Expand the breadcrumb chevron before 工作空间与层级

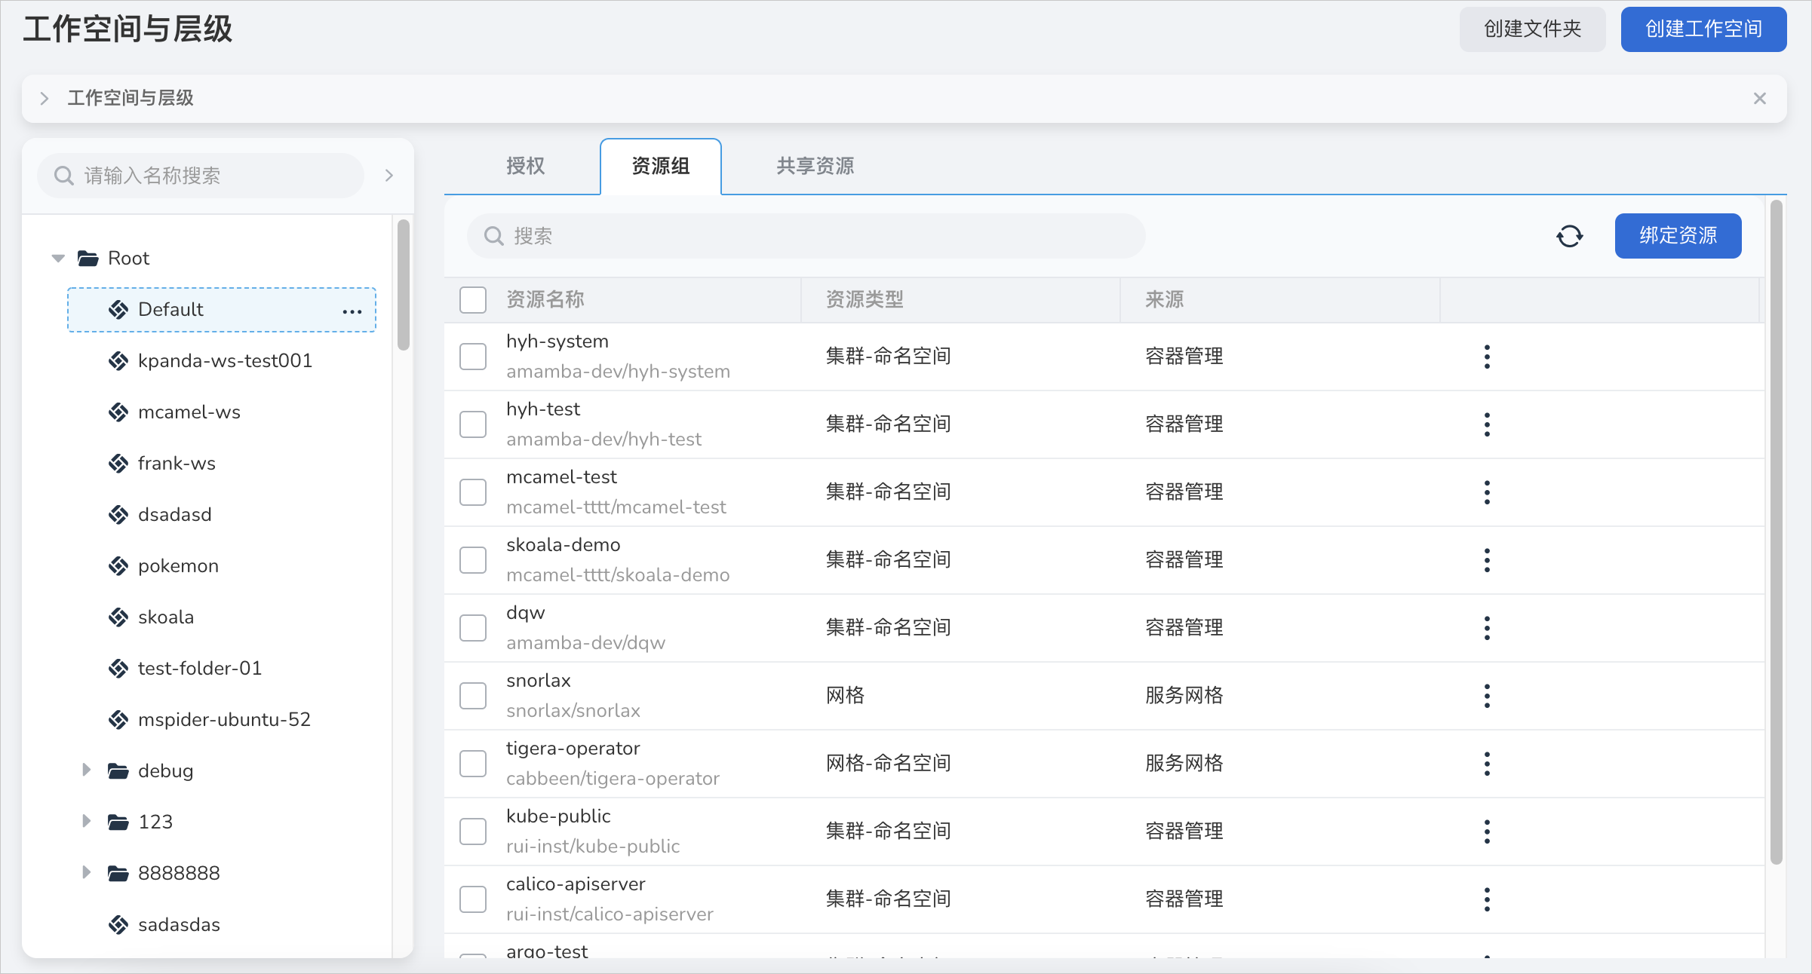click(x=45, y=99)
